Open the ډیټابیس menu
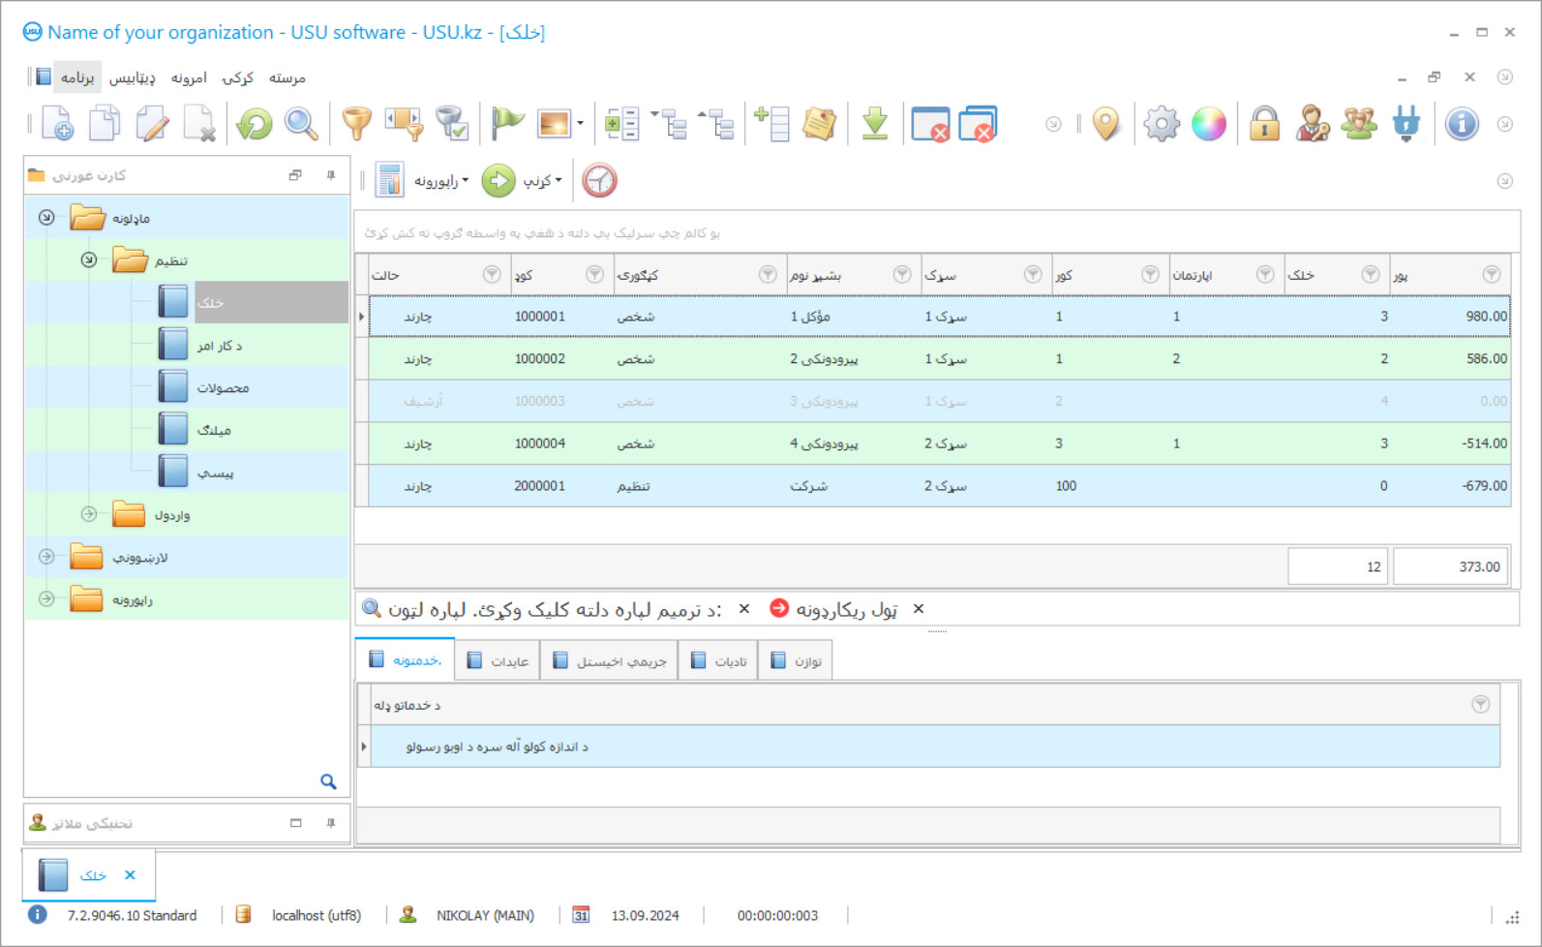The width and height of the screenshot is (1542, 947). [133, 77]
